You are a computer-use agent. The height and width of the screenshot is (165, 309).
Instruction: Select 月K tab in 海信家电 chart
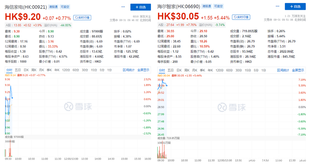[x=42, y=70]
